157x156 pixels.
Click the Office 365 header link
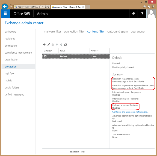22,14
